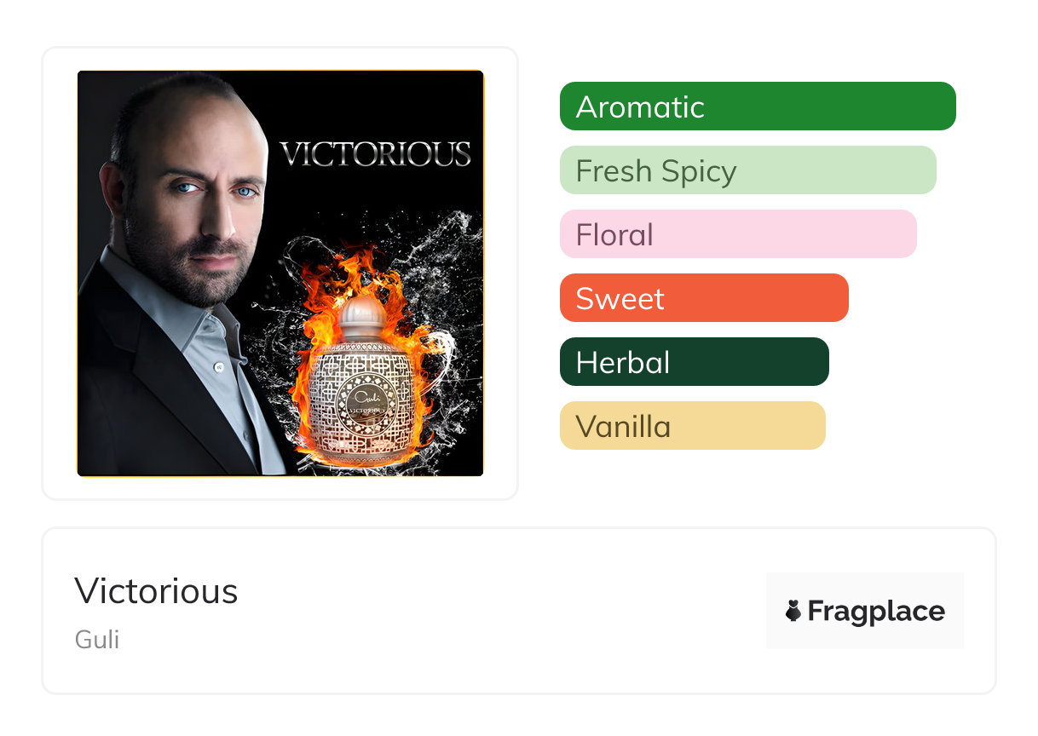
Task: Choose the pink Floral accord bar
Action: [x=738, y=234]
